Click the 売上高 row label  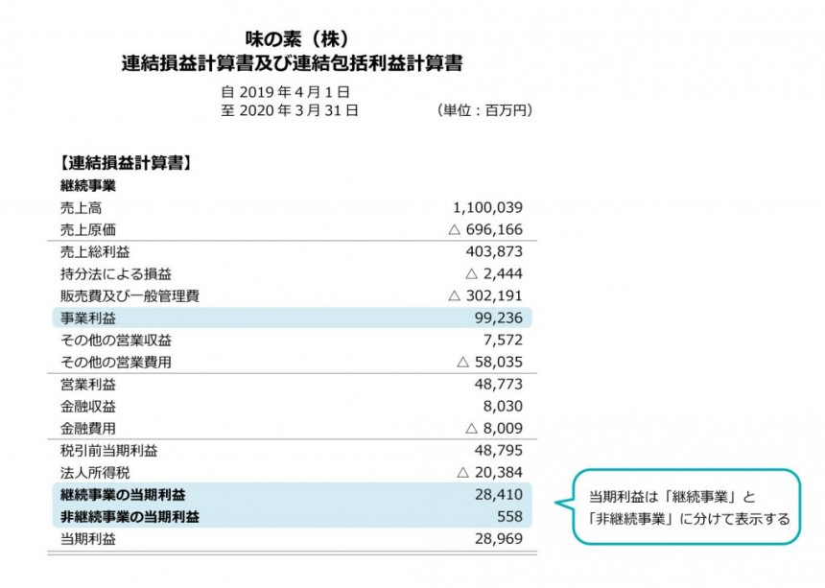pyautogui.click(x=81, y=207)
